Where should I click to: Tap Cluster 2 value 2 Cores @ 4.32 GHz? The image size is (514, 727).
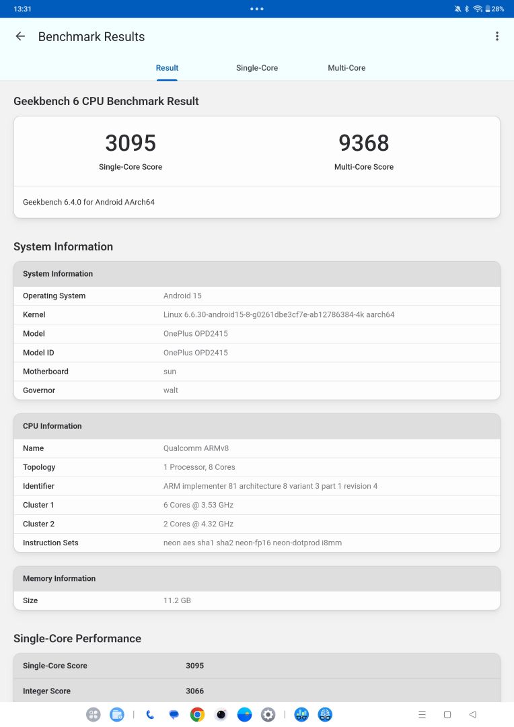(198, 524)
